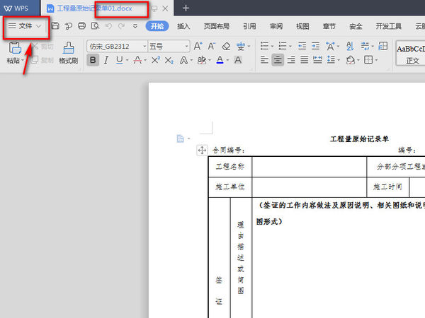This screenshot has height=318, width=425.
Task: Click the 工程名称 table cell
Action: (230, 167)
